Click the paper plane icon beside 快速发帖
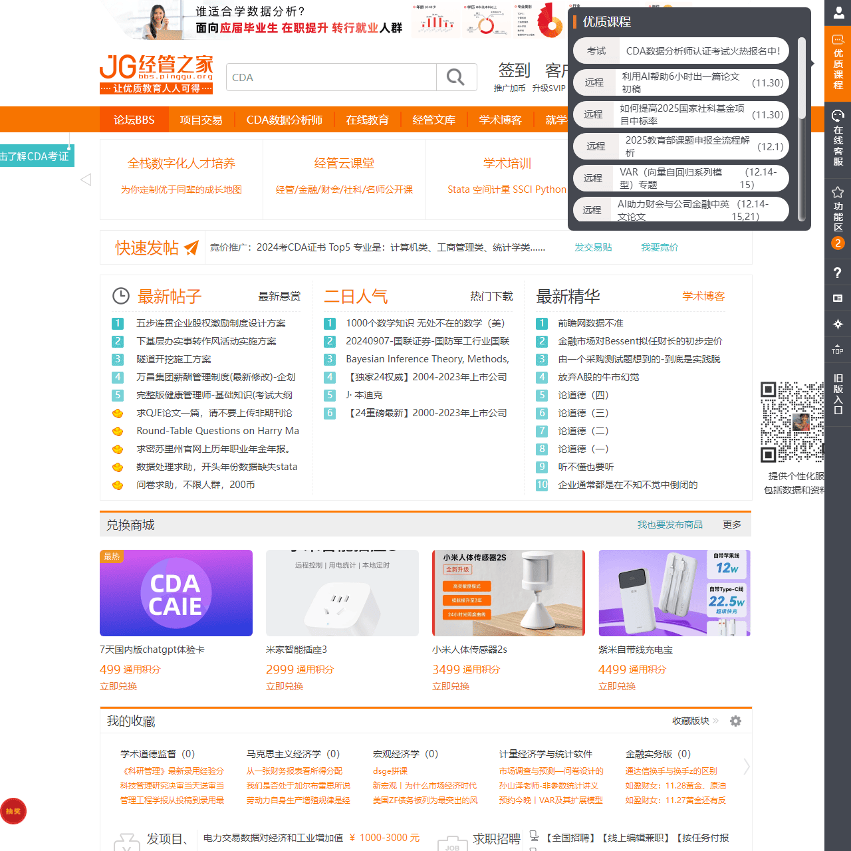Image resolution: width=851 pixels, height=851 pixels. tap(191, 247)
